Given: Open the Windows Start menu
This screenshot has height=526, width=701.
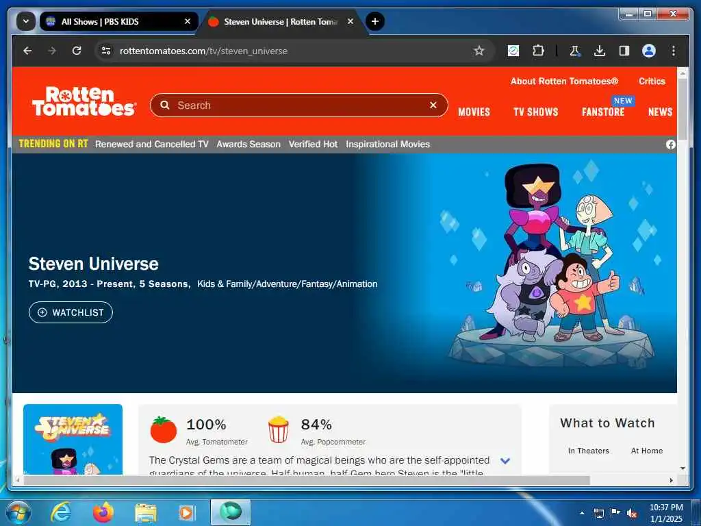Looking at the screenshot, I should pos(18,512).
